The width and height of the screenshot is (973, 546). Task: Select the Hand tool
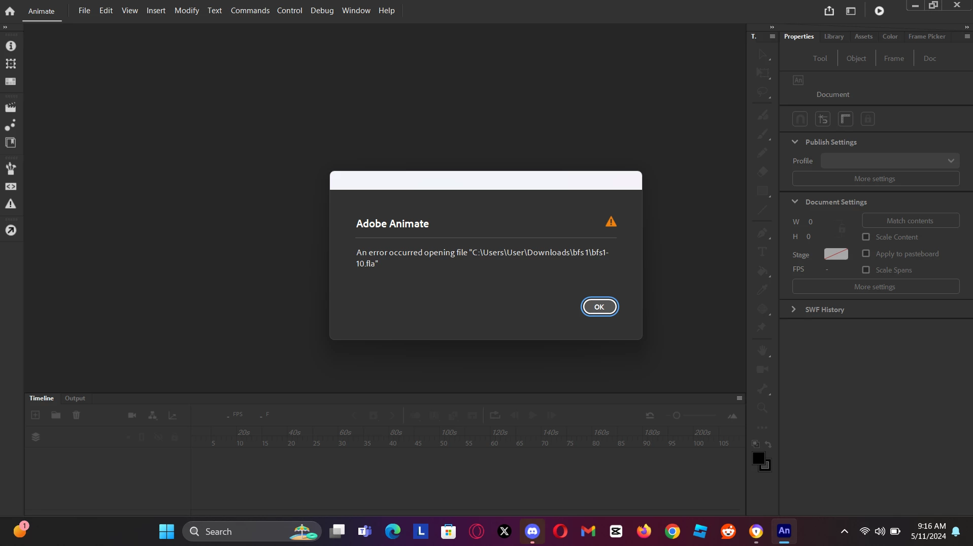[762, 351]
